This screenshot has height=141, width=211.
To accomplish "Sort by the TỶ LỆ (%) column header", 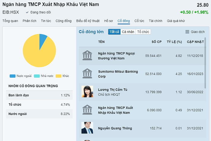I will pyautogui.click(x=174, y=42).
